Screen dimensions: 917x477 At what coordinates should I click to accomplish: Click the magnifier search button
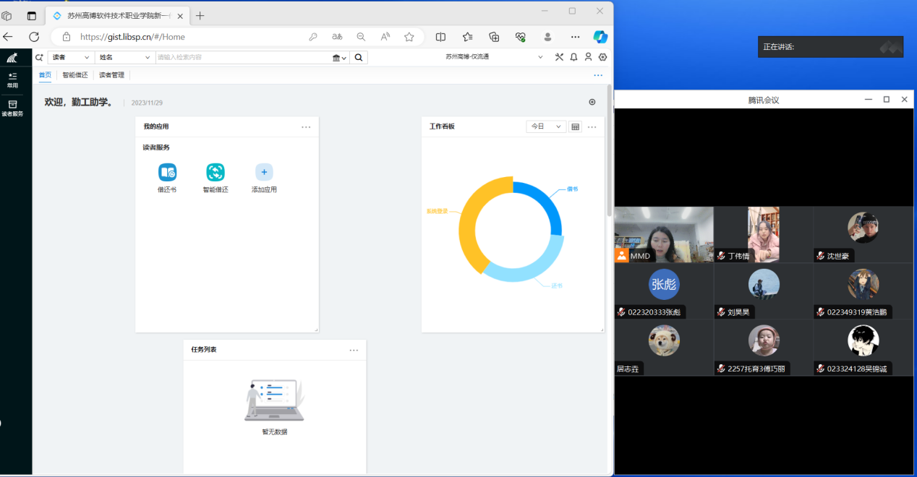[x=359, y=58]
